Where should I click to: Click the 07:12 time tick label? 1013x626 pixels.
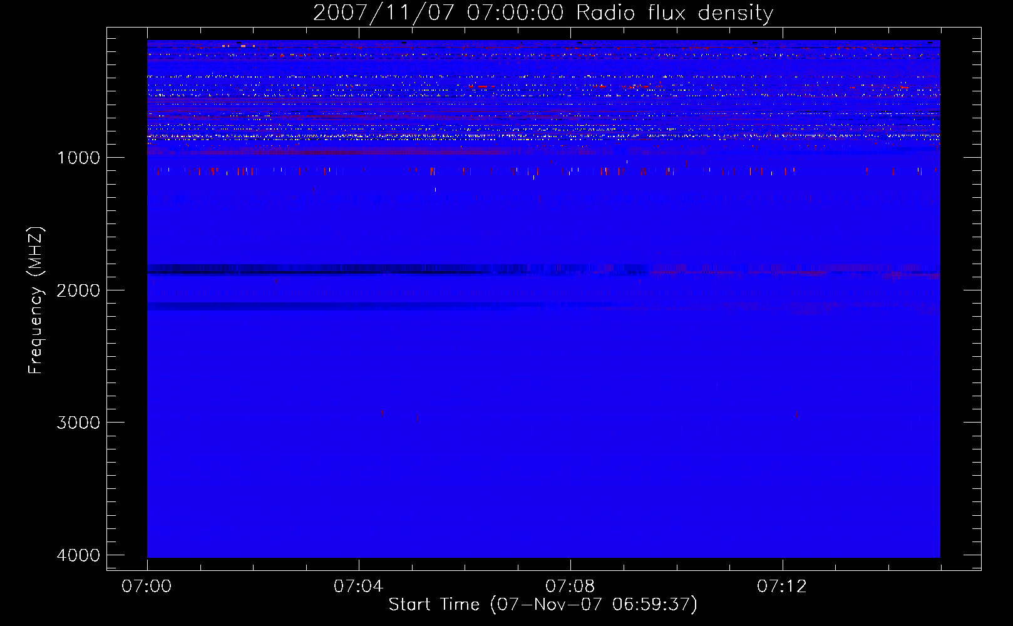[x=782, y=587]
